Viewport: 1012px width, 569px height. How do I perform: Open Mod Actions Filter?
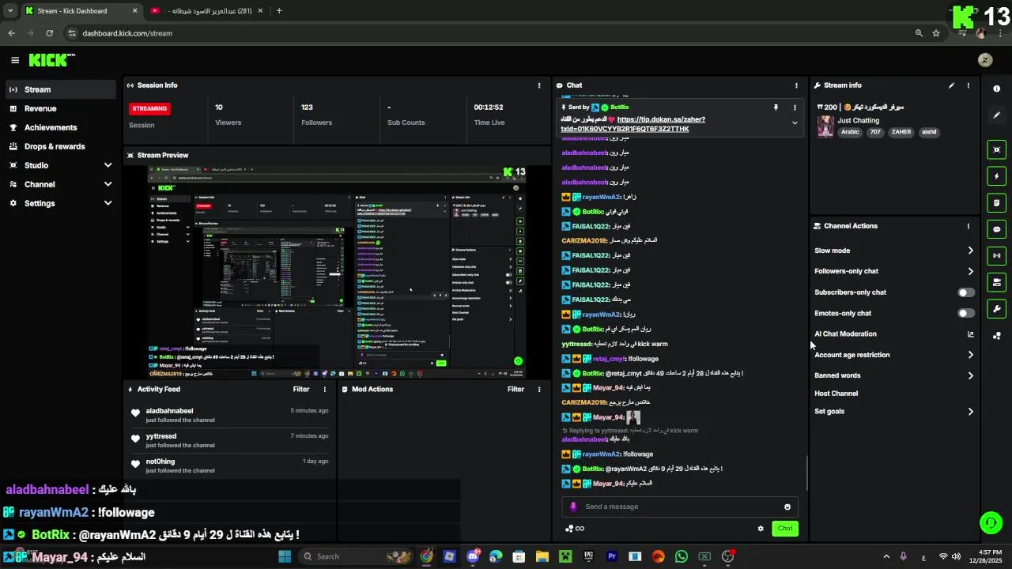515,389
